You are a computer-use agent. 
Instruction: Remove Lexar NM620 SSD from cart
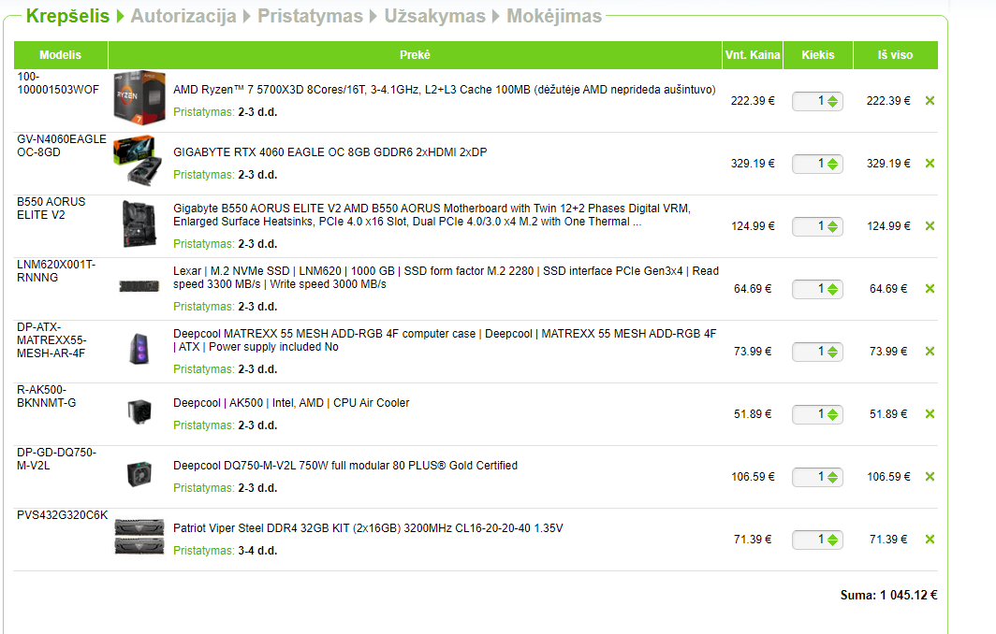point(930,289)
